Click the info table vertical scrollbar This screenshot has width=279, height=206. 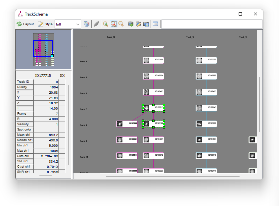[68, 125]
